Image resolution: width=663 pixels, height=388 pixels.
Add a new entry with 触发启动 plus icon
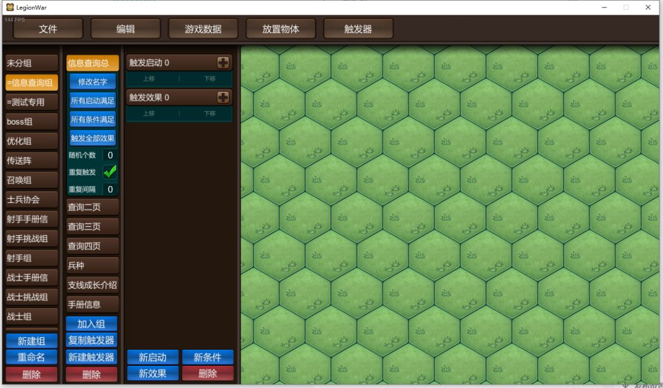(x=223, y=63)
